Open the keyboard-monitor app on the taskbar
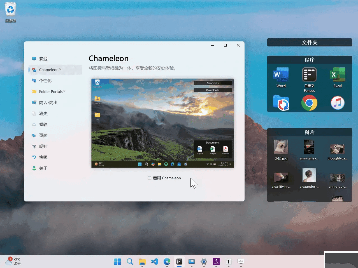The image size is (358, 268). click(x=192, y=262)
